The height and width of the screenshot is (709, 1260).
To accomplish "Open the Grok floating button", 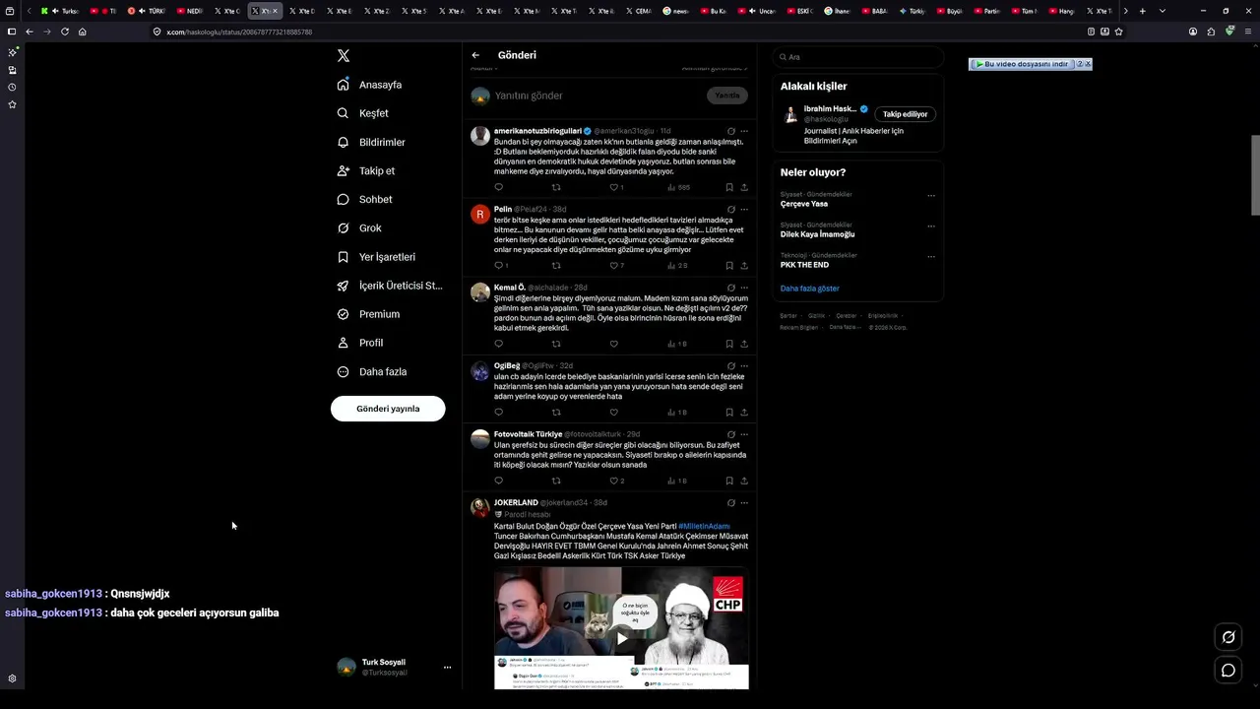I will (x=1228, y=637).
